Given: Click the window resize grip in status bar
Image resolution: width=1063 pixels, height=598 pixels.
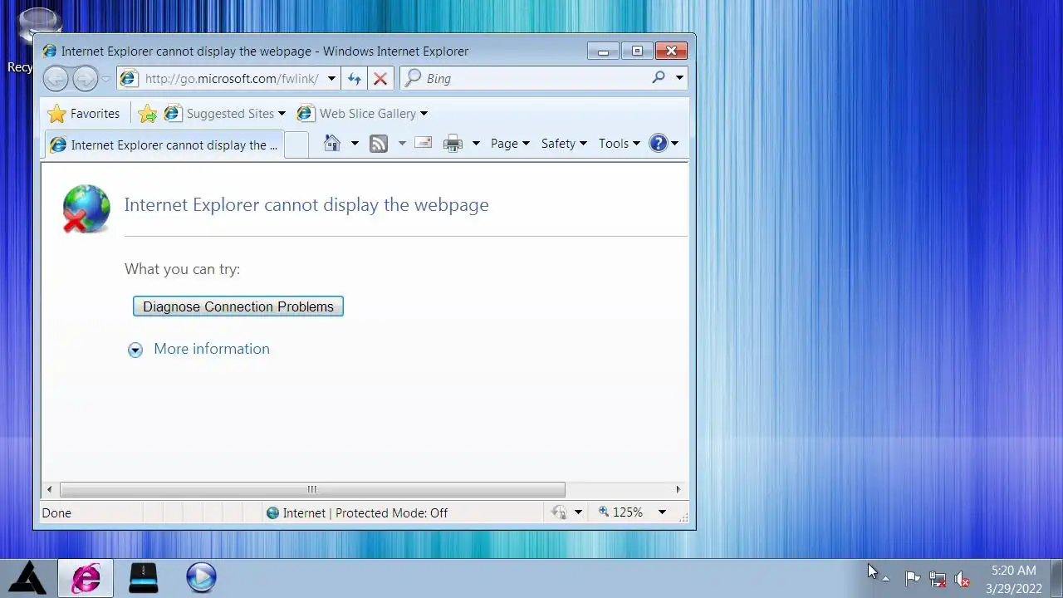Looking at the screenshot, I should click(x=683, y=517).
